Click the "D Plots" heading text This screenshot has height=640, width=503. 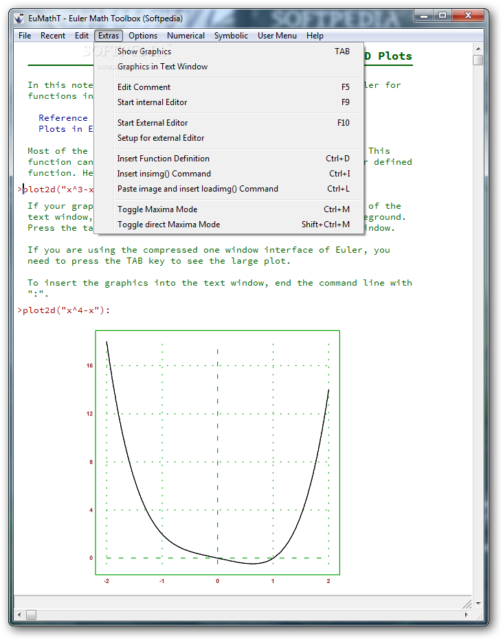coord(388,56)
